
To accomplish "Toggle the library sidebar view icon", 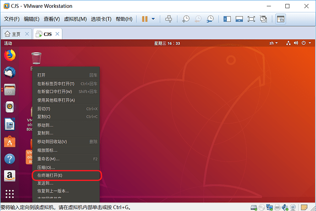I will pyautogui.click(x=227, y=19).
